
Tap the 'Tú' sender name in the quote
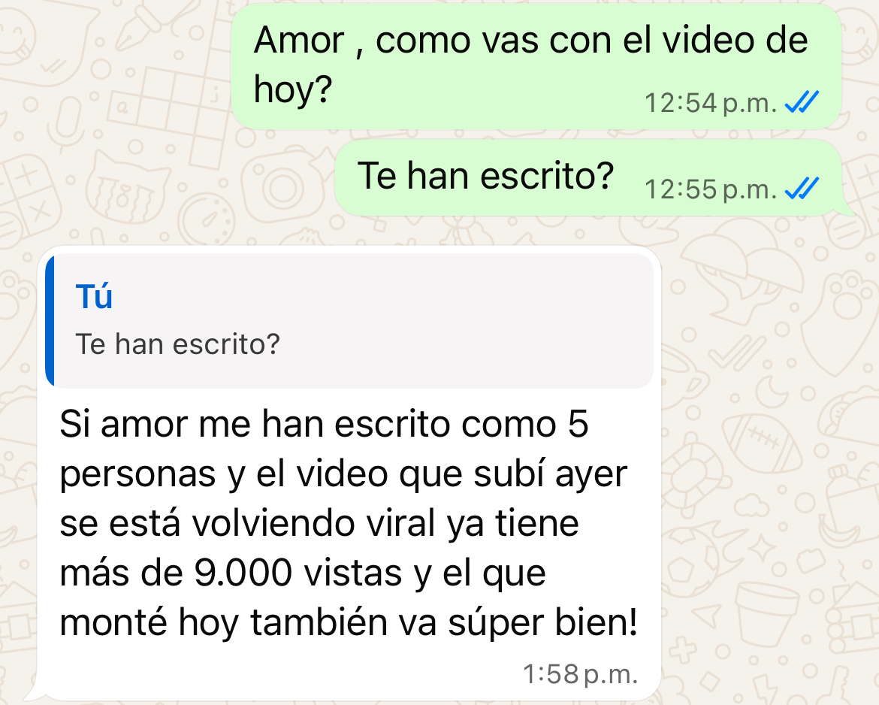pos(94,297)
